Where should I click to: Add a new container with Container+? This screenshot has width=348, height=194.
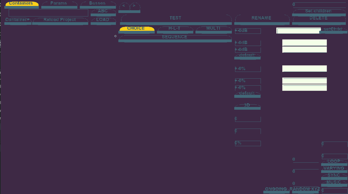point(18,21)
